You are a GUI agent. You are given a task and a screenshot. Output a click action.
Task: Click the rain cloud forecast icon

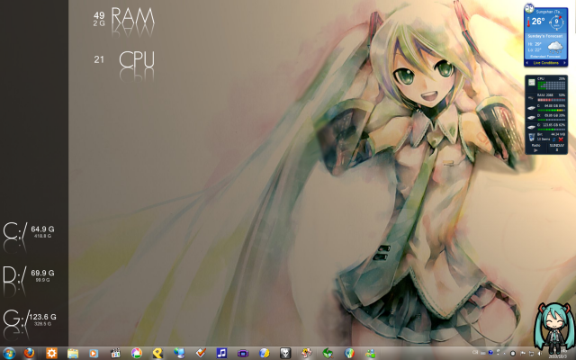[555, 48]
